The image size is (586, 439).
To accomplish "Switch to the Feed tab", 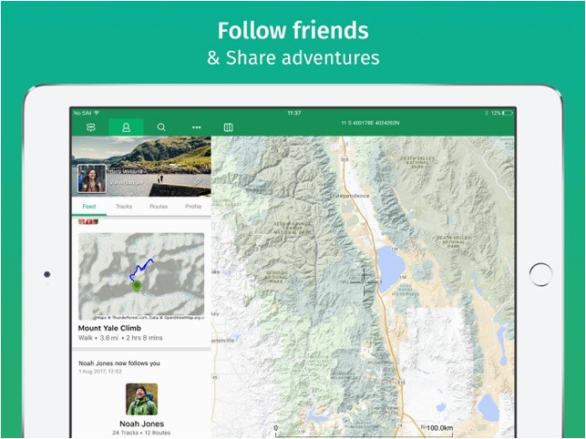I will point(89,206).
